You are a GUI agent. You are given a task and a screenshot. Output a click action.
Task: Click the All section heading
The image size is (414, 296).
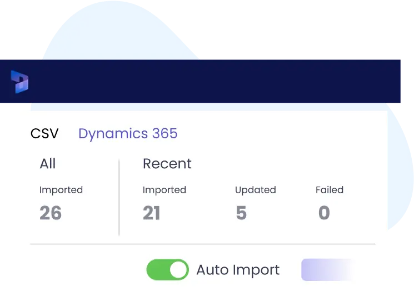[x=48, y=164]
